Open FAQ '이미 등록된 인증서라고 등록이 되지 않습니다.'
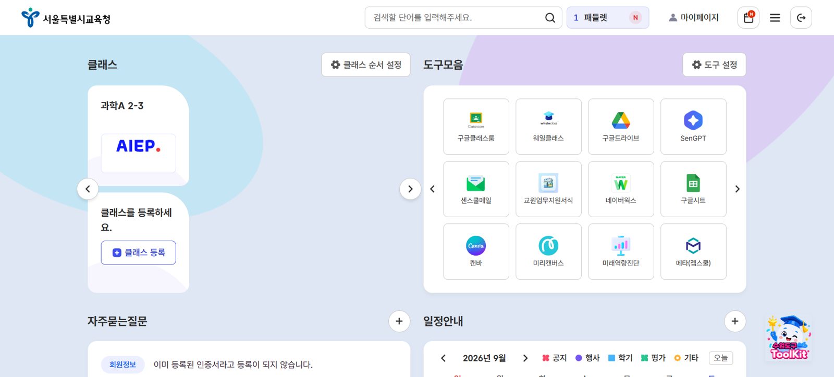The image size is (834, 377). (x=233, y=365)
